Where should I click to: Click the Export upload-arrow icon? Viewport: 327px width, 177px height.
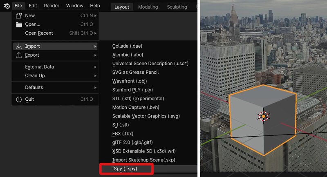19,55
